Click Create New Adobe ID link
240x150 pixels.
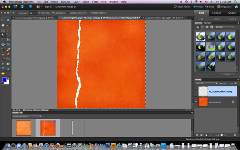point(65,7)
